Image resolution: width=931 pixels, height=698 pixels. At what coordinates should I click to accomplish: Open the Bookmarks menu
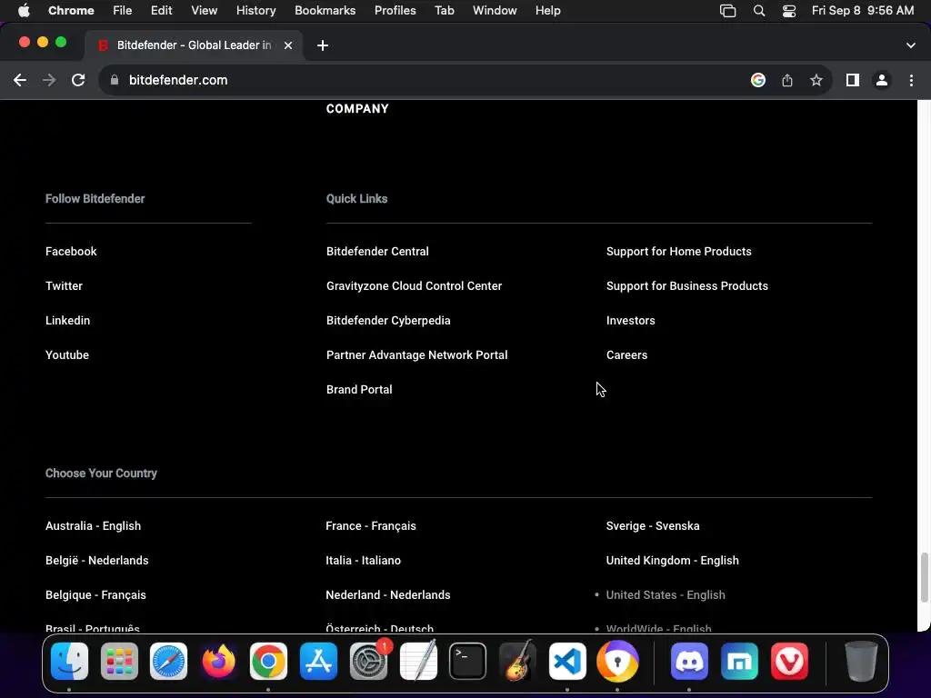click(325, 11)
